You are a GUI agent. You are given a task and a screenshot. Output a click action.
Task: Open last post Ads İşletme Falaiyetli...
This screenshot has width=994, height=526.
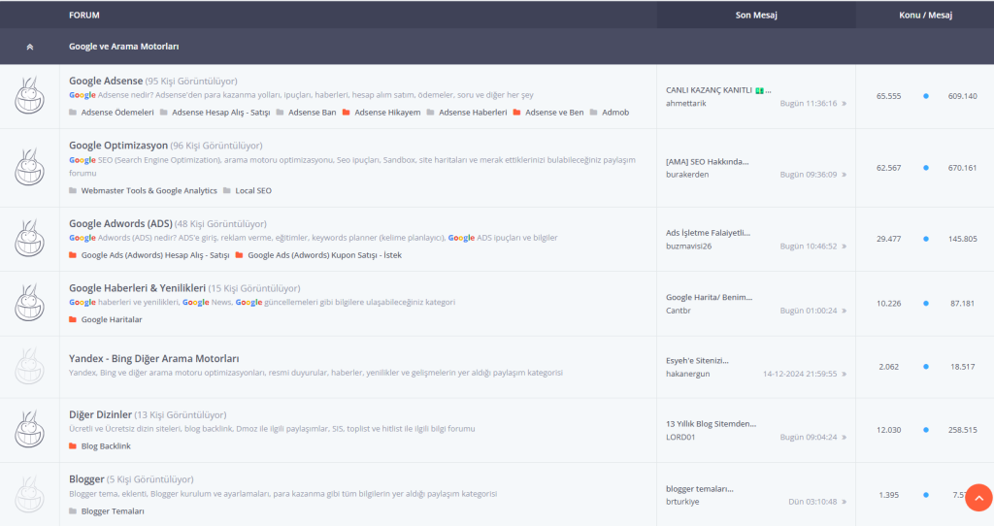[x=708, y=233]
